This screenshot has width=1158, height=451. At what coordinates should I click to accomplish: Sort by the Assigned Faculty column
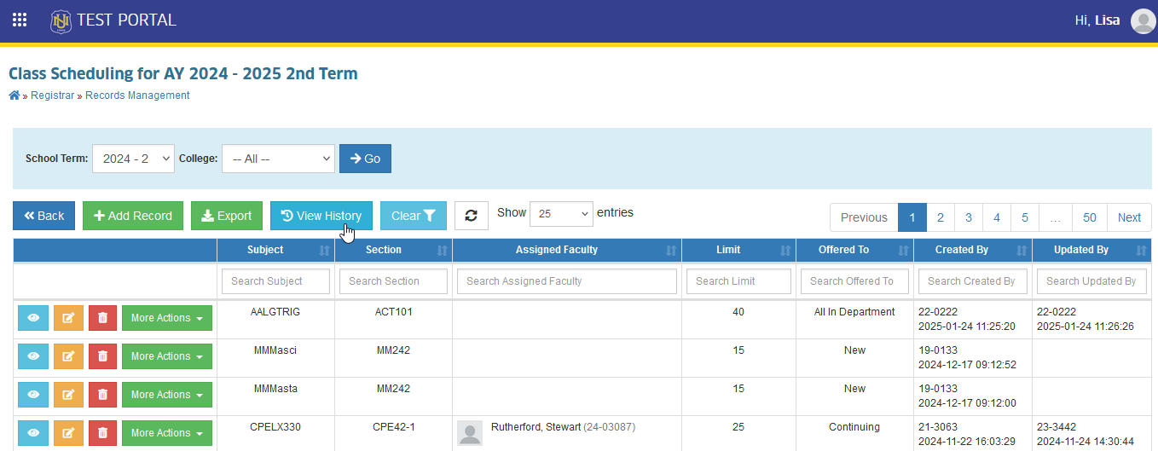567,250
